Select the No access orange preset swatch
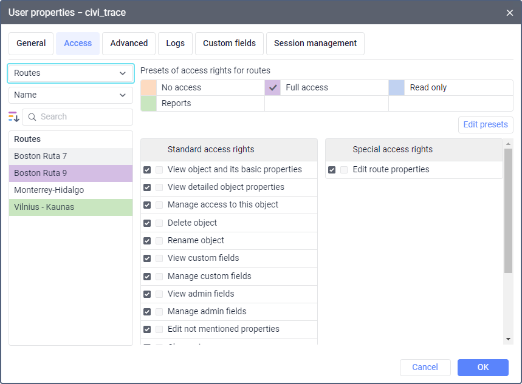The width and height of the screenshot is (522, 384). point(148,87)
